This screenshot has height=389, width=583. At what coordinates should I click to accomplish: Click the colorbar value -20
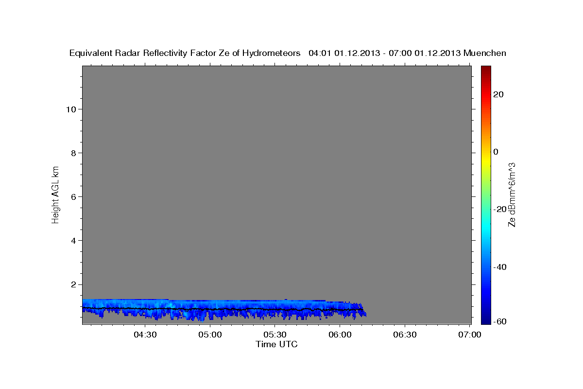(x=500, y=209)
